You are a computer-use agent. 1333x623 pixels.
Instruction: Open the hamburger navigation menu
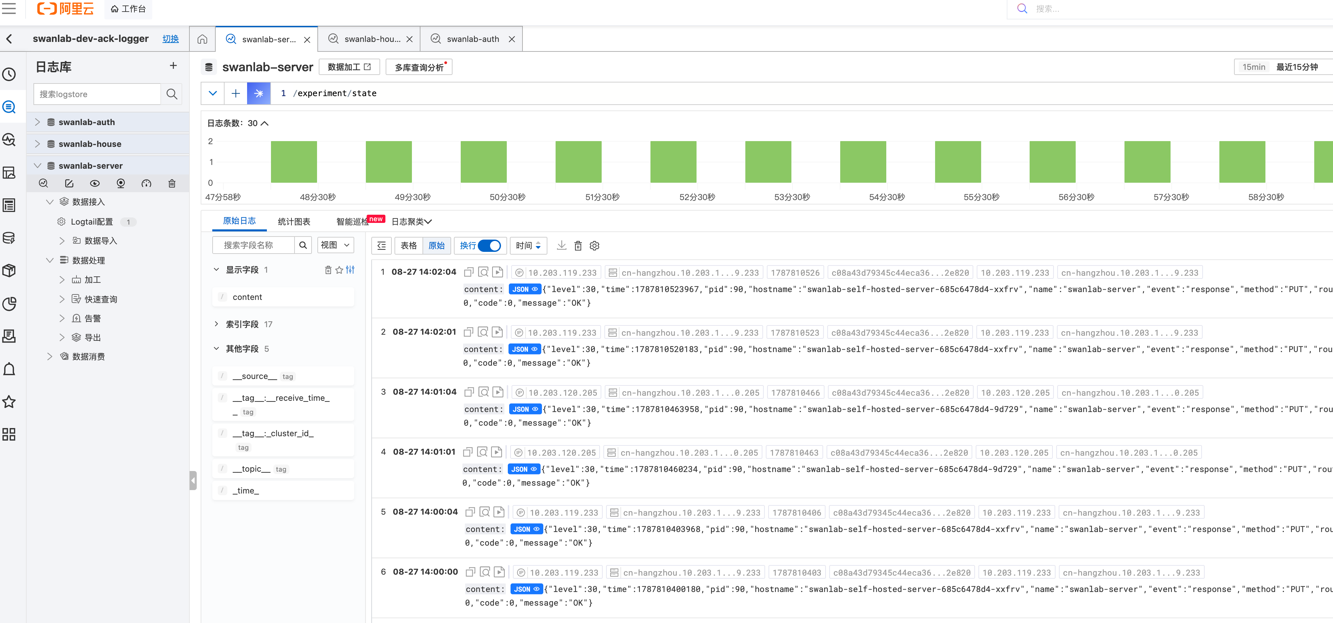(9, 8)
